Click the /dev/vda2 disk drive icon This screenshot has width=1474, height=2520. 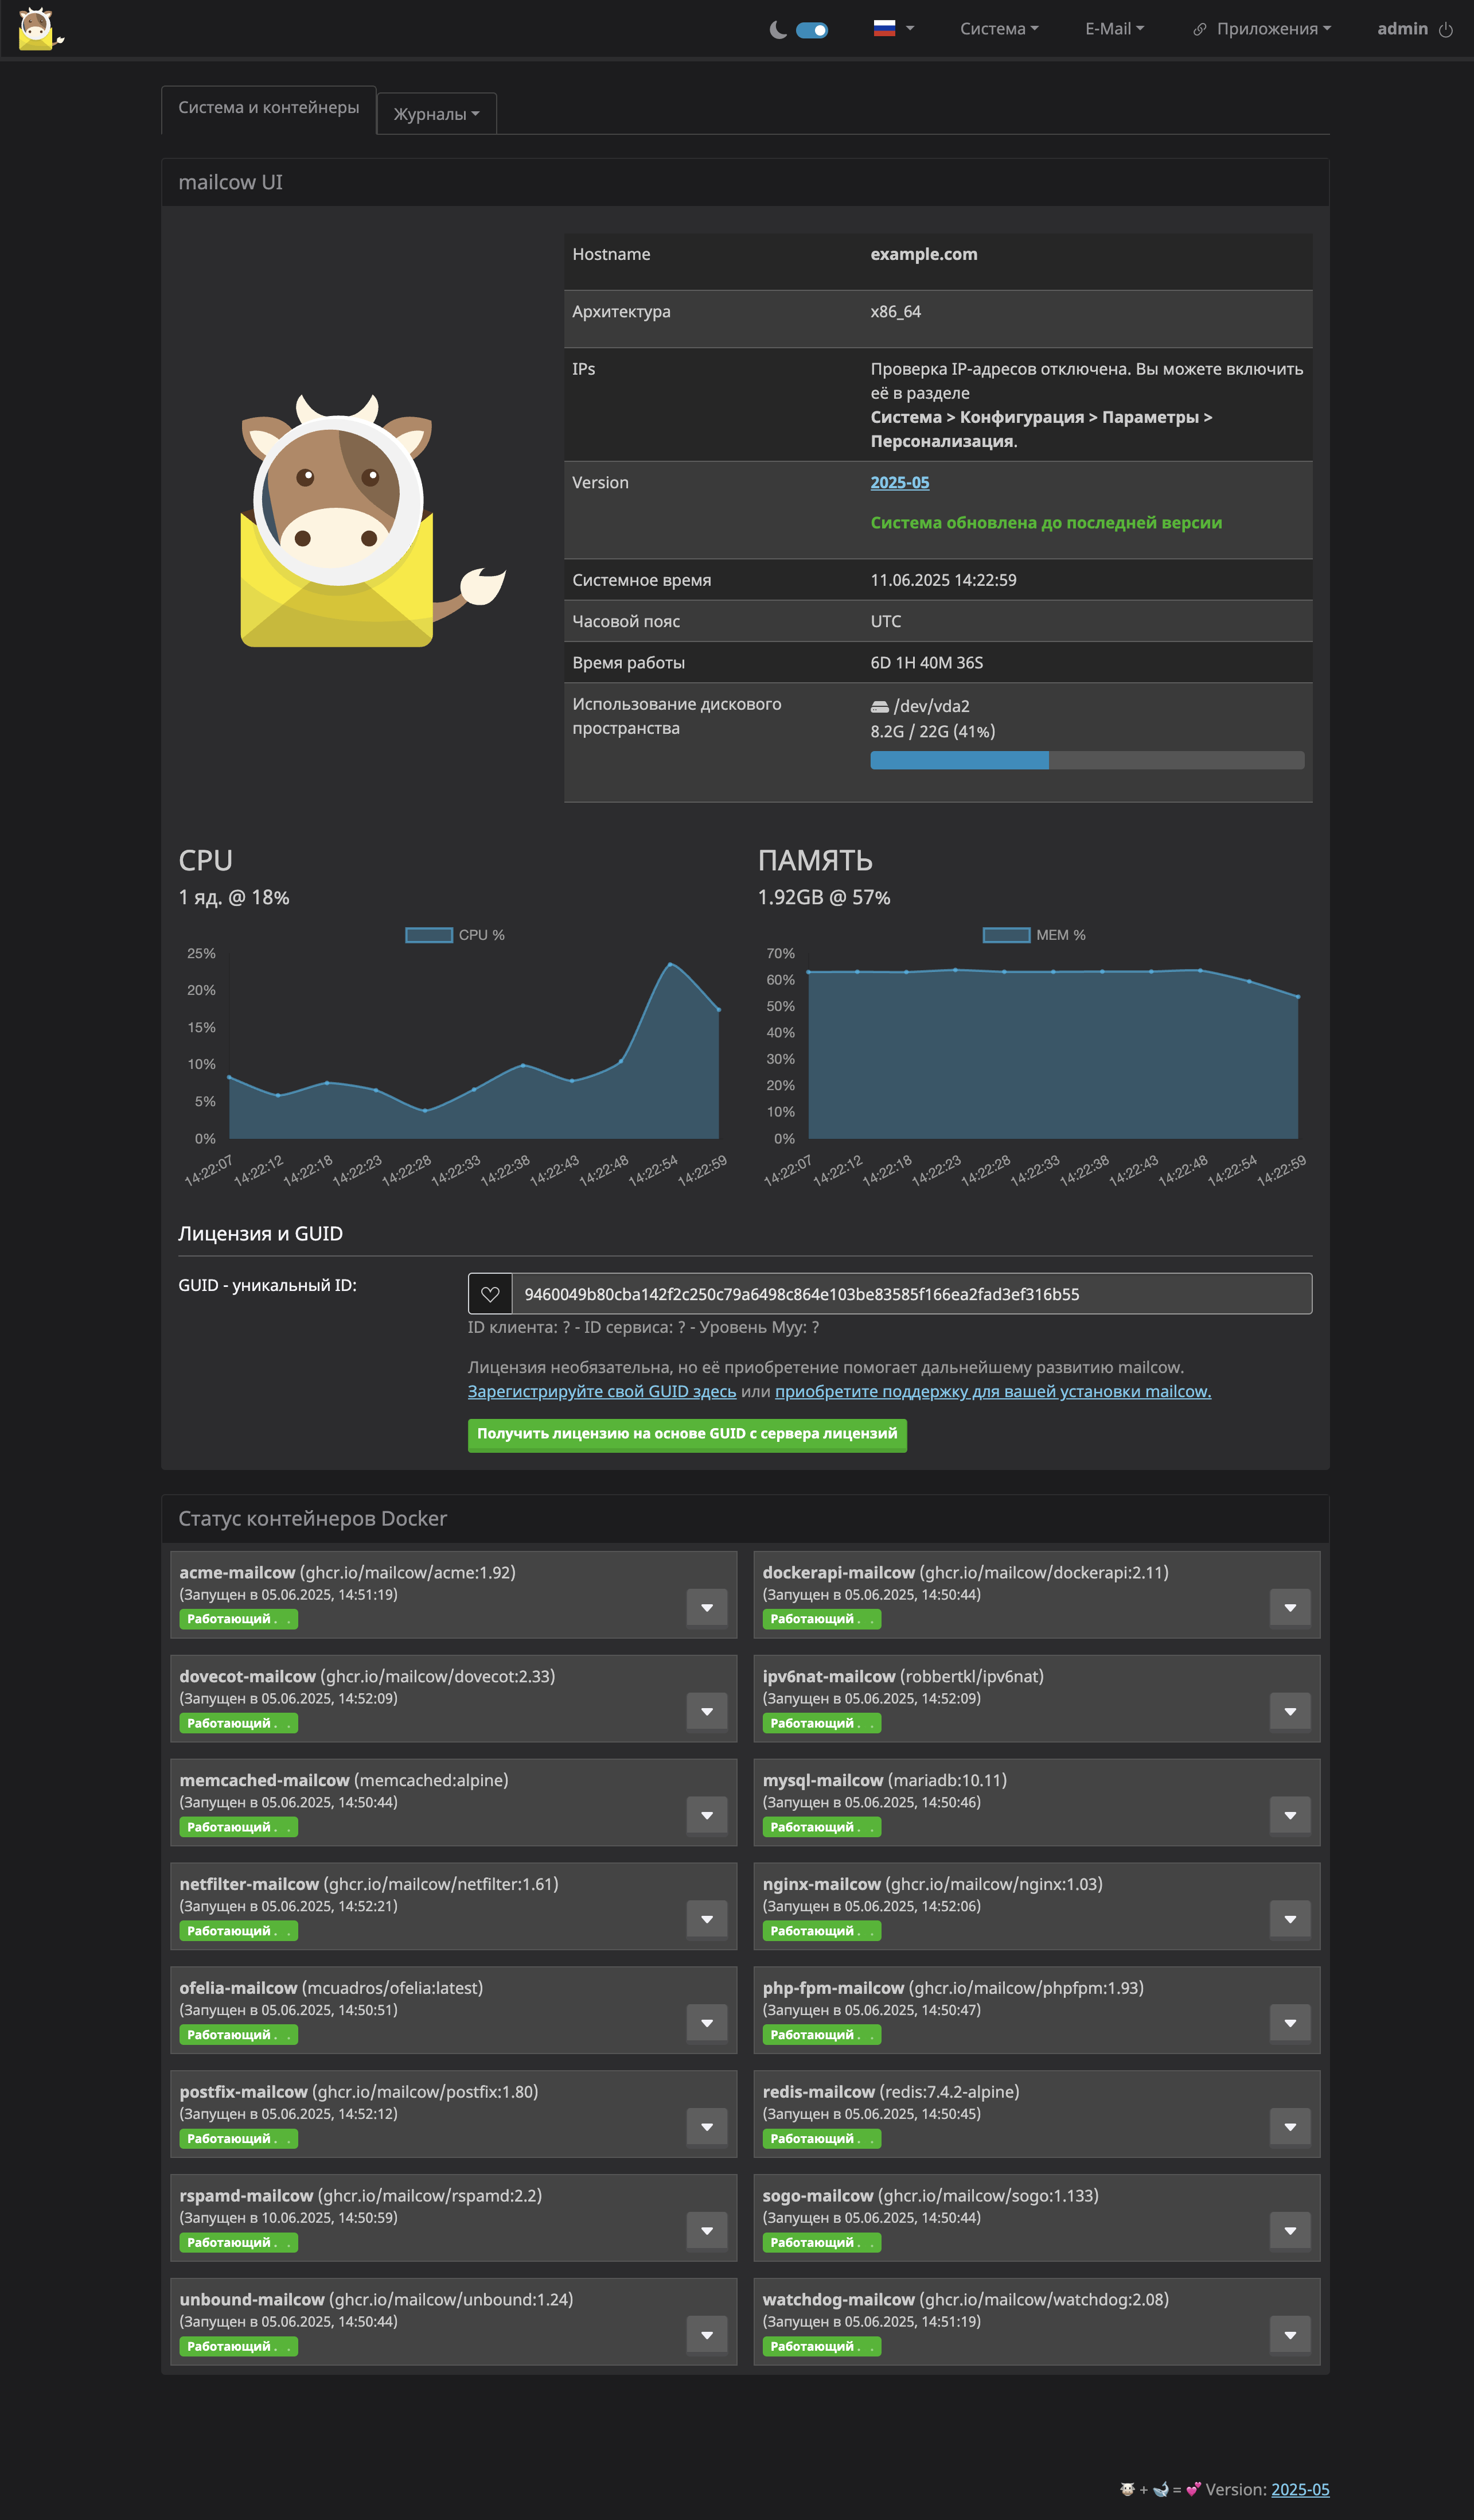[879, 707]
